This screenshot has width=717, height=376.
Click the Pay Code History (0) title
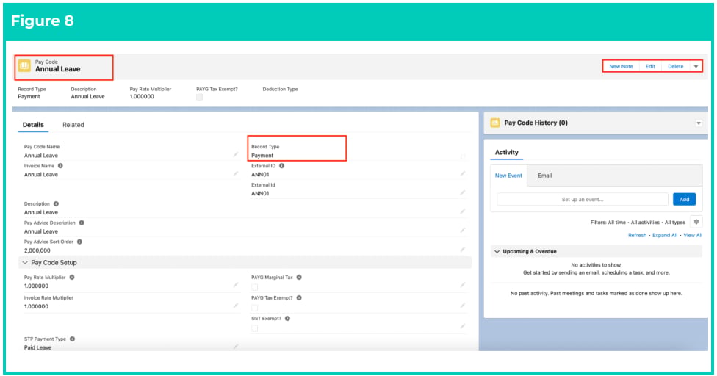pyautogui.click(x=536, y=123)
